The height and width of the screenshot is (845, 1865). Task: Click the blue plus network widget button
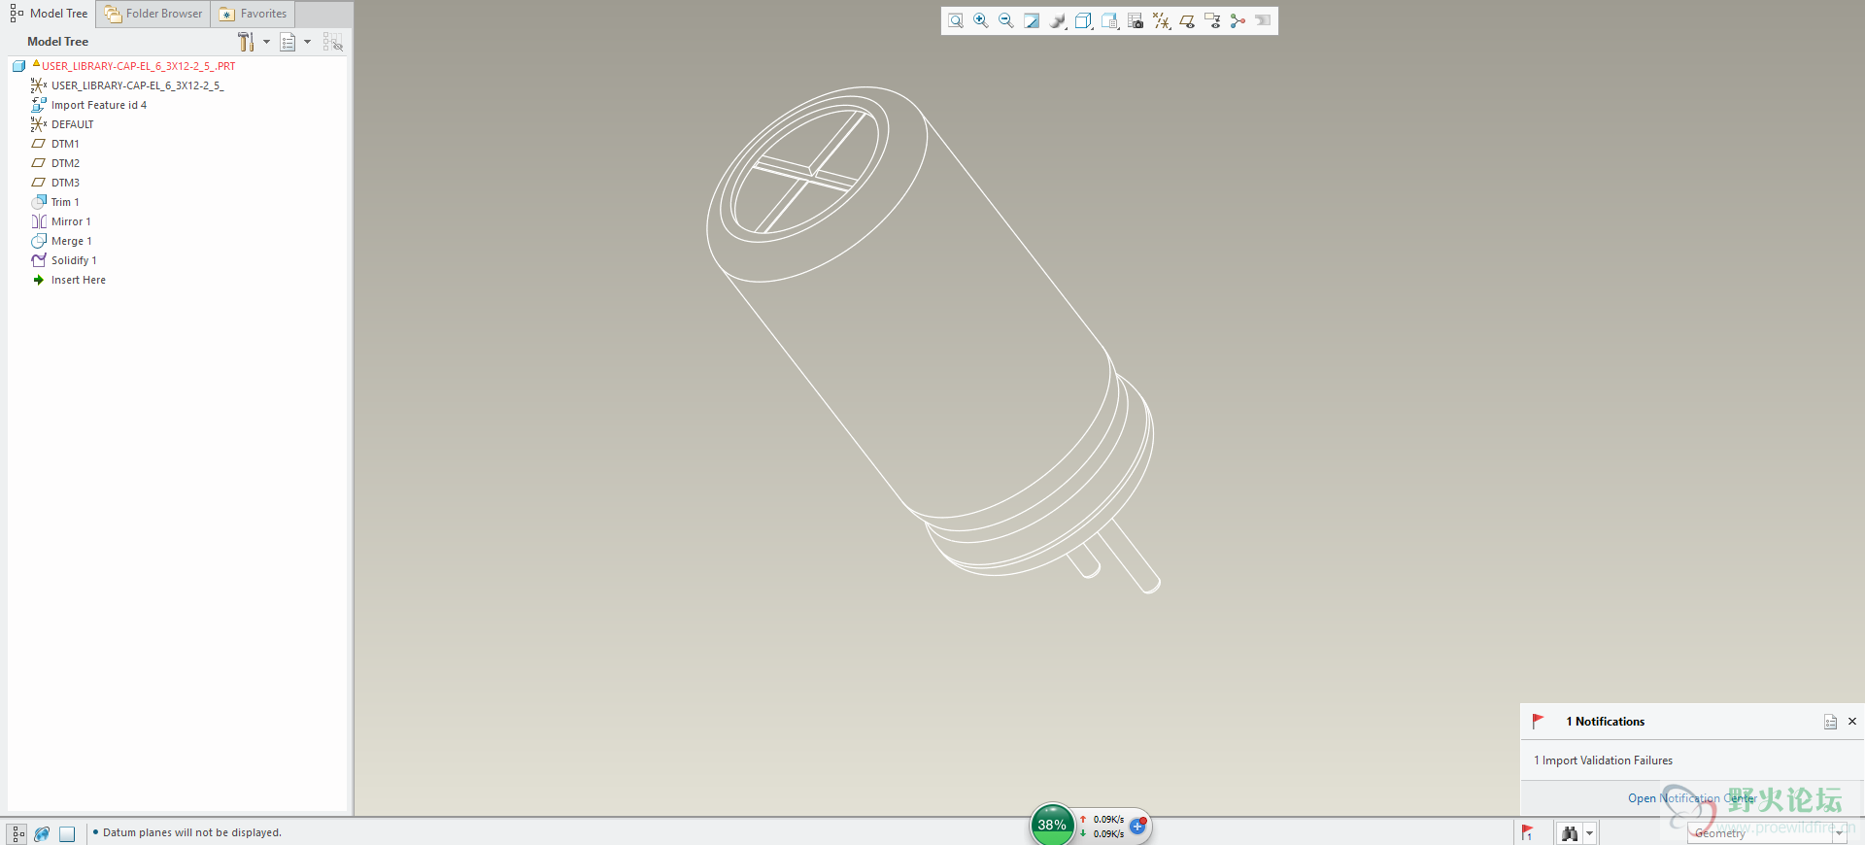[x=1138, y=827]
